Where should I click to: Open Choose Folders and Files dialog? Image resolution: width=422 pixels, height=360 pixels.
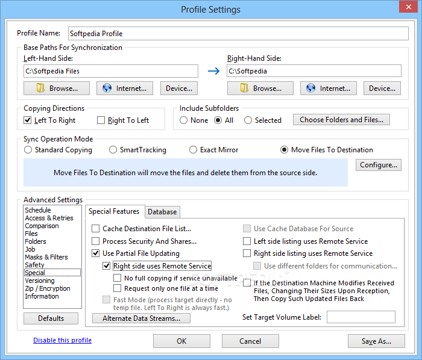[341, 120]
